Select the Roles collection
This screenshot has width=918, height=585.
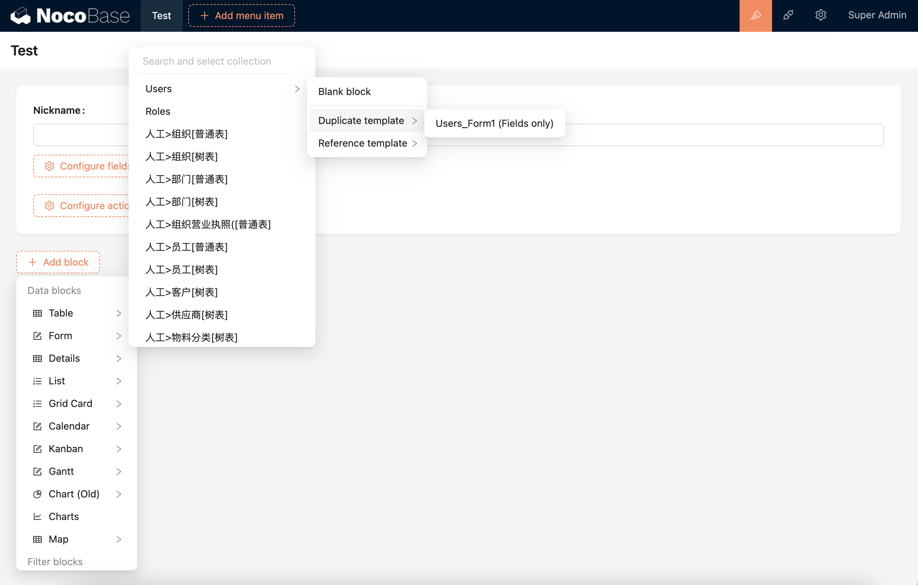click(x=158, y=111)
